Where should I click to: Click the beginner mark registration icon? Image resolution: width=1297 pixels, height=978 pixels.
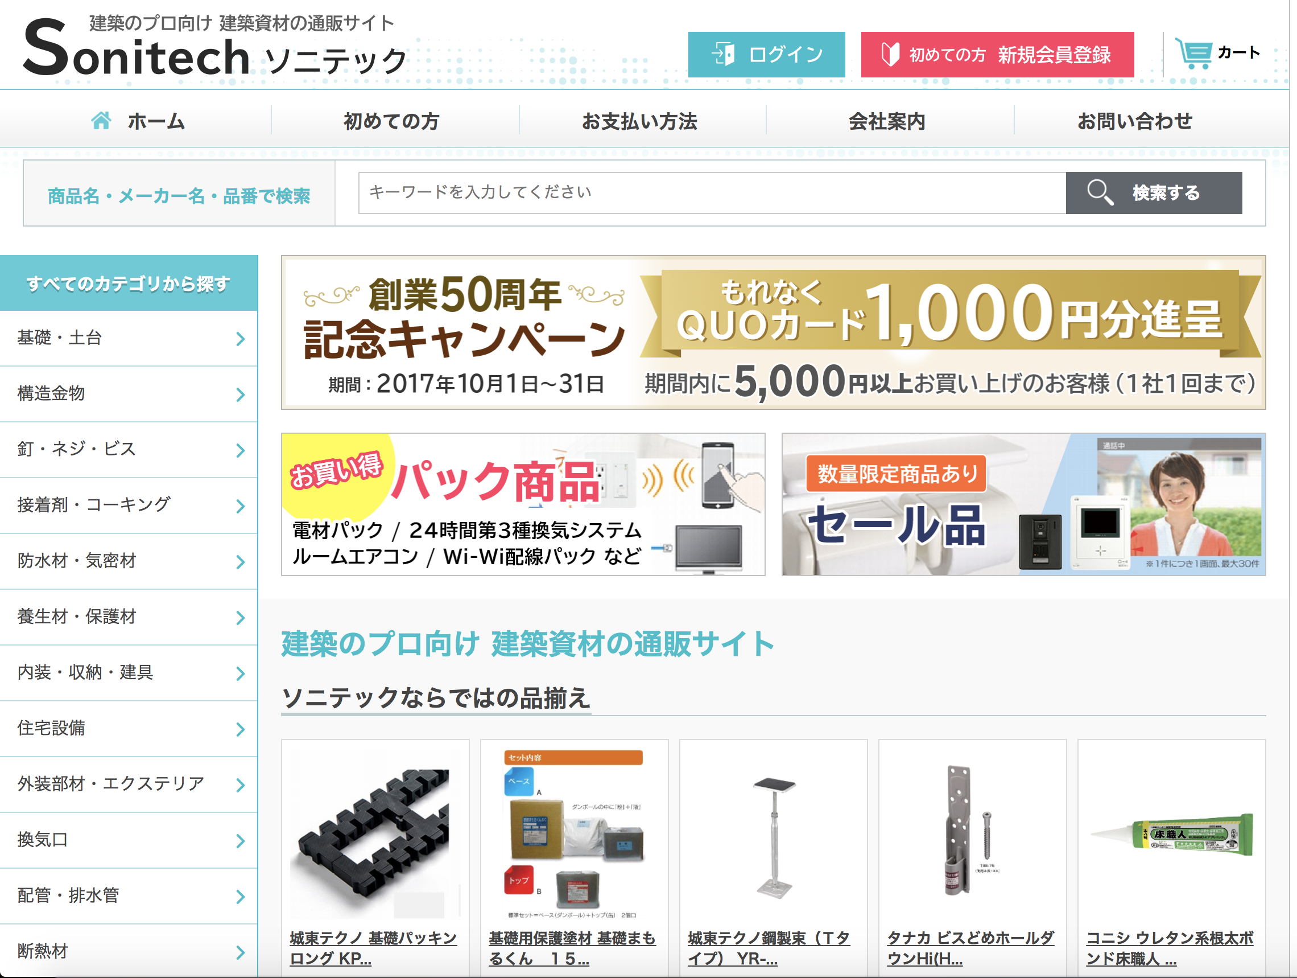point(890,55)
